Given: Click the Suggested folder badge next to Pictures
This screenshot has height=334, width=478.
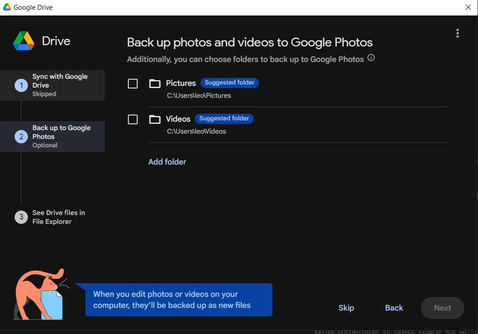Looking at the screenshot, I should 230,83.
